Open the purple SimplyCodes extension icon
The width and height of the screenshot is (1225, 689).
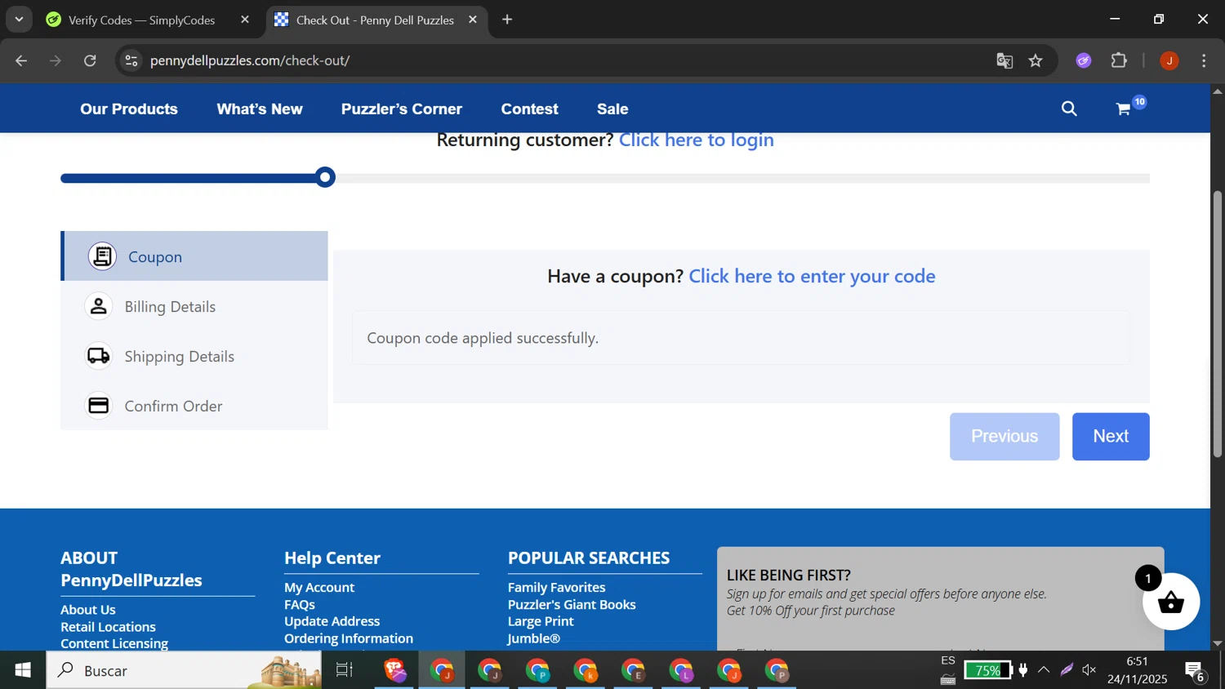1084,60
